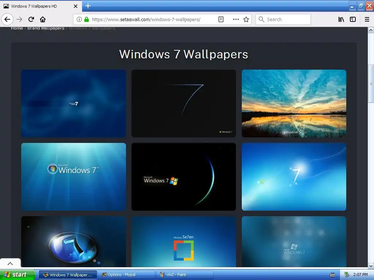Viewport: 374px width, 280px height.
Task: Open the dark blue swirl Windows 7 wallpaper
Action: click(x=73, y=103)
